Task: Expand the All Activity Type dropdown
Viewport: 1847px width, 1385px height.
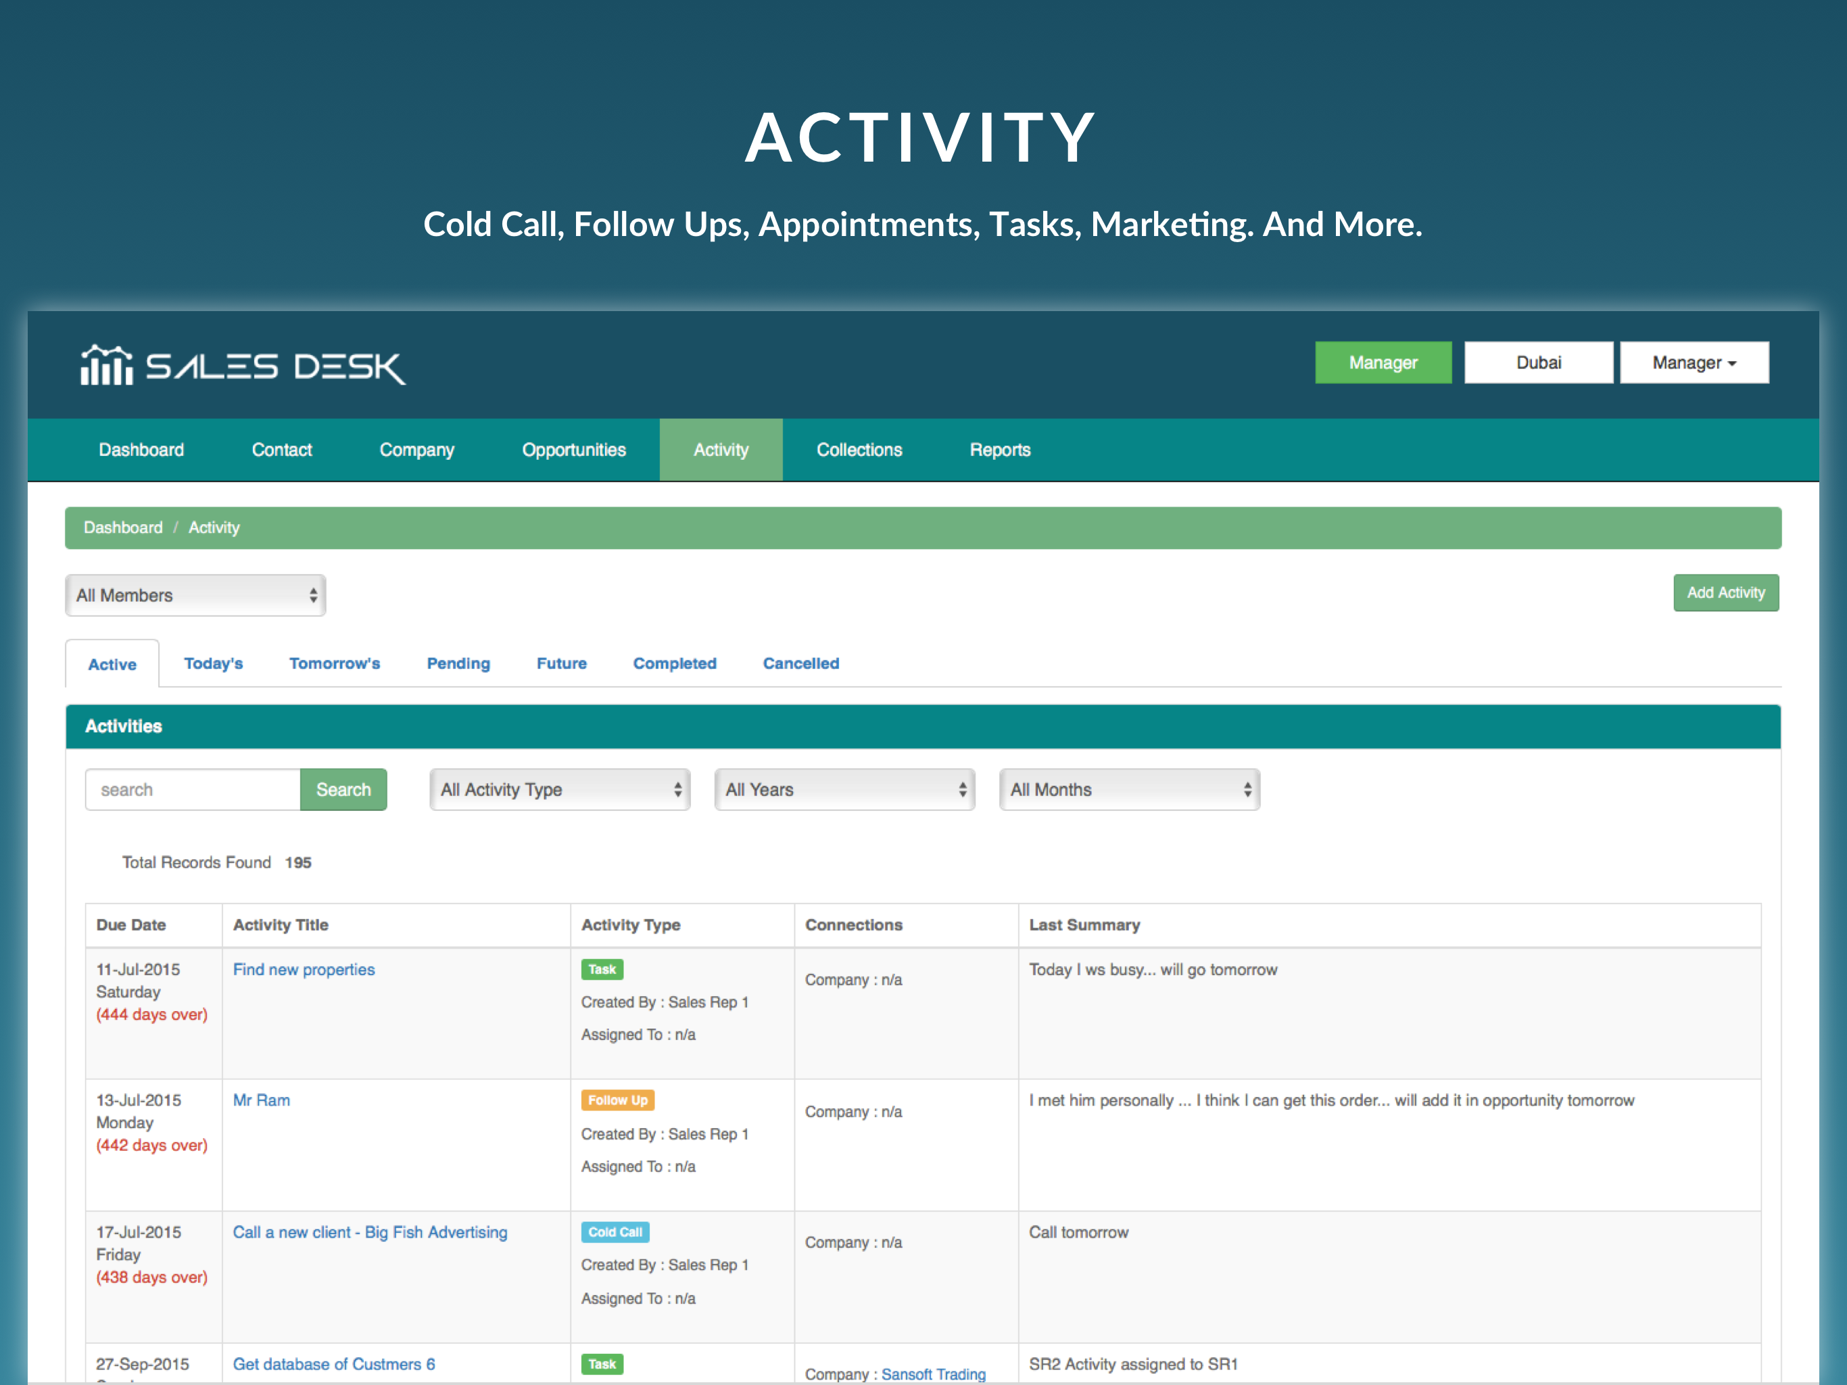Action: pos(560,789)
